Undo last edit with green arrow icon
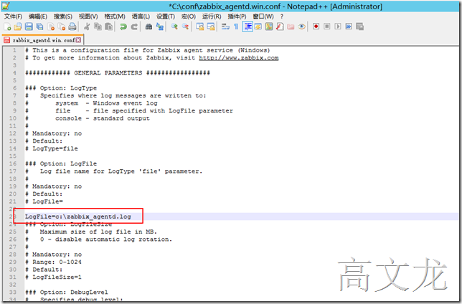 [x=123, y=27]
